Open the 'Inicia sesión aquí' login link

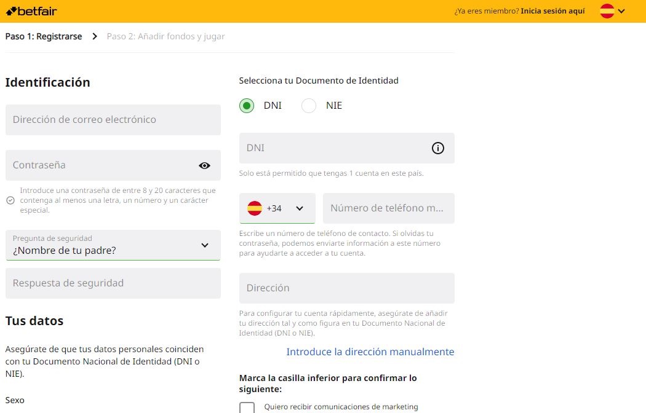point(552,11)
